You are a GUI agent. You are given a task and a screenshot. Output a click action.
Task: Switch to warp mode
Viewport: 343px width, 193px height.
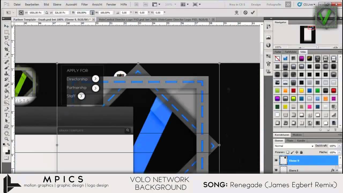[237, 13]
